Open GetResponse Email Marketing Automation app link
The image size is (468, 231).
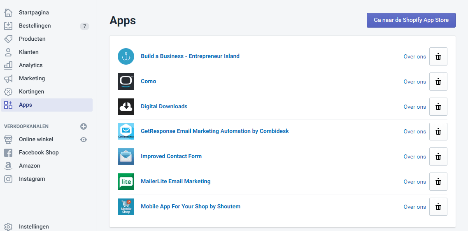point(214,131)
